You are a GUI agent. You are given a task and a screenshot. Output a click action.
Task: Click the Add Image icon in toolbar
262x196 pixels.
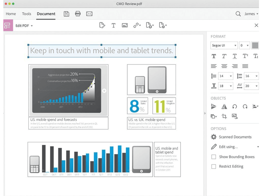pyautogui.click(x=125, y=25)
